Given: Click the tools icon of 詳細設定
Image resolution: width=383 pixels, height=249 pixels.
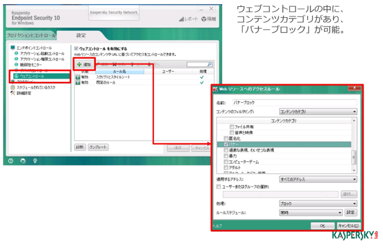Looking at the screenshot, I should 12,93.
